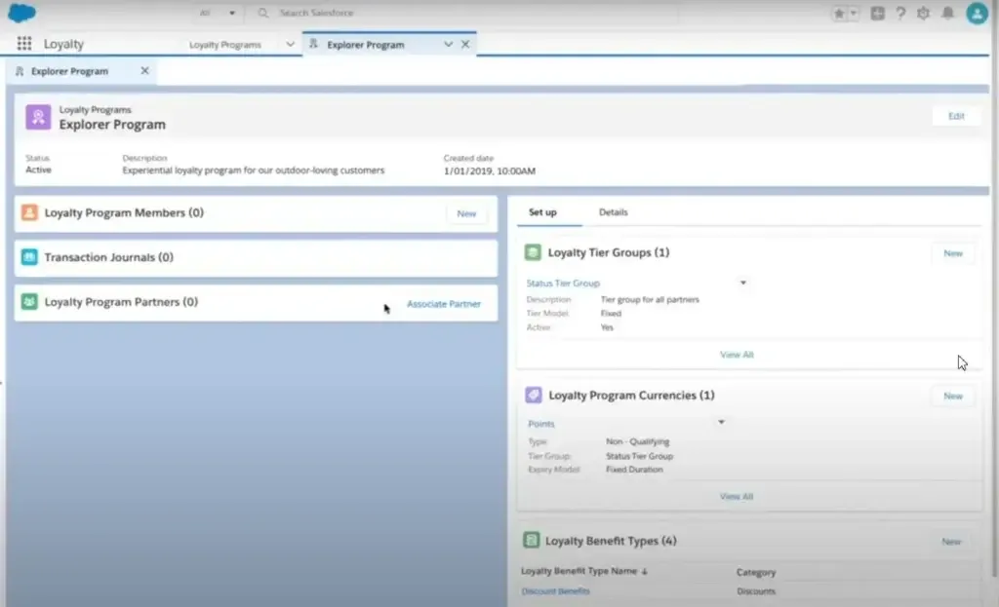999x607 pixels.
Task: Open the user profile avatar
Action: tap(977, 13)
